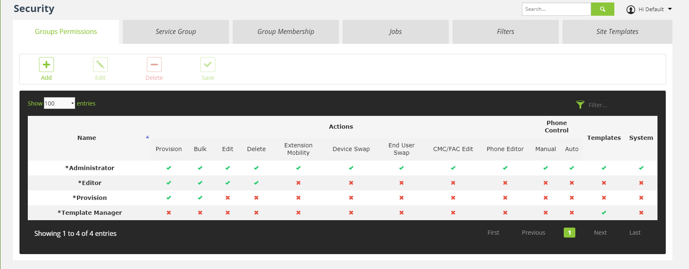Switch to the Service Group tab
The image size is (689, 269).
point(176,32)
